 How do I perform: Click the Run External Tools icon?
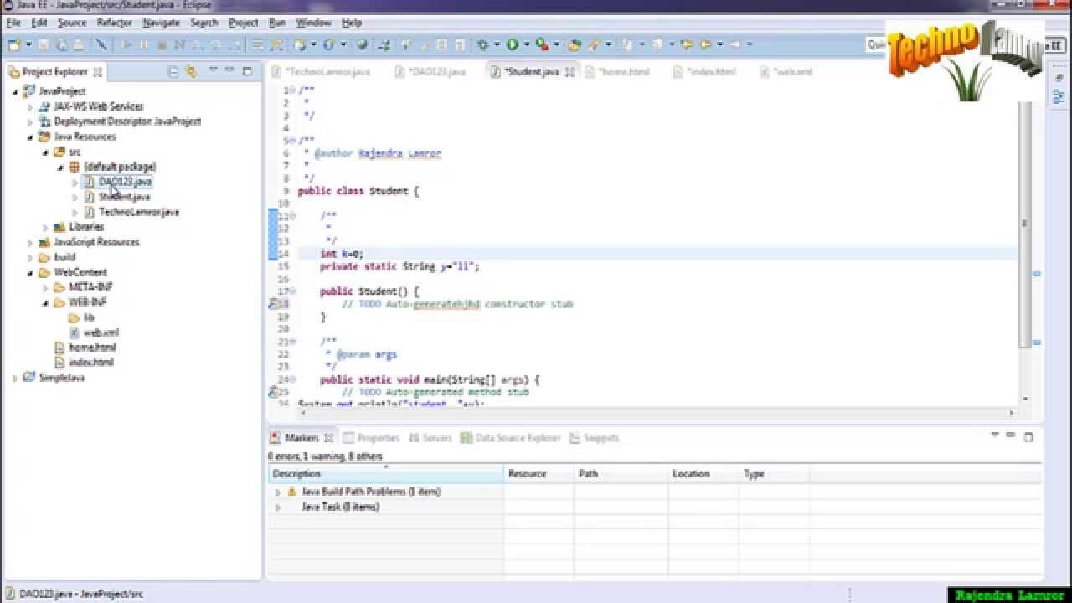pyautogui.click(x=543, y=44)
